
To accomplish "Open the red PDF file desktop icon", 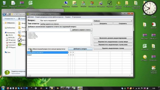I will (153, 25).
